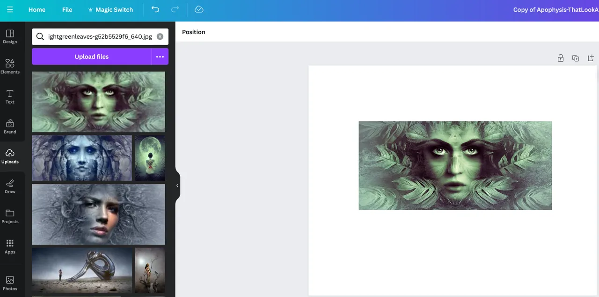Select the design title text
The width and height of the screenshot is (599, 297).
(x=556, y=9)
